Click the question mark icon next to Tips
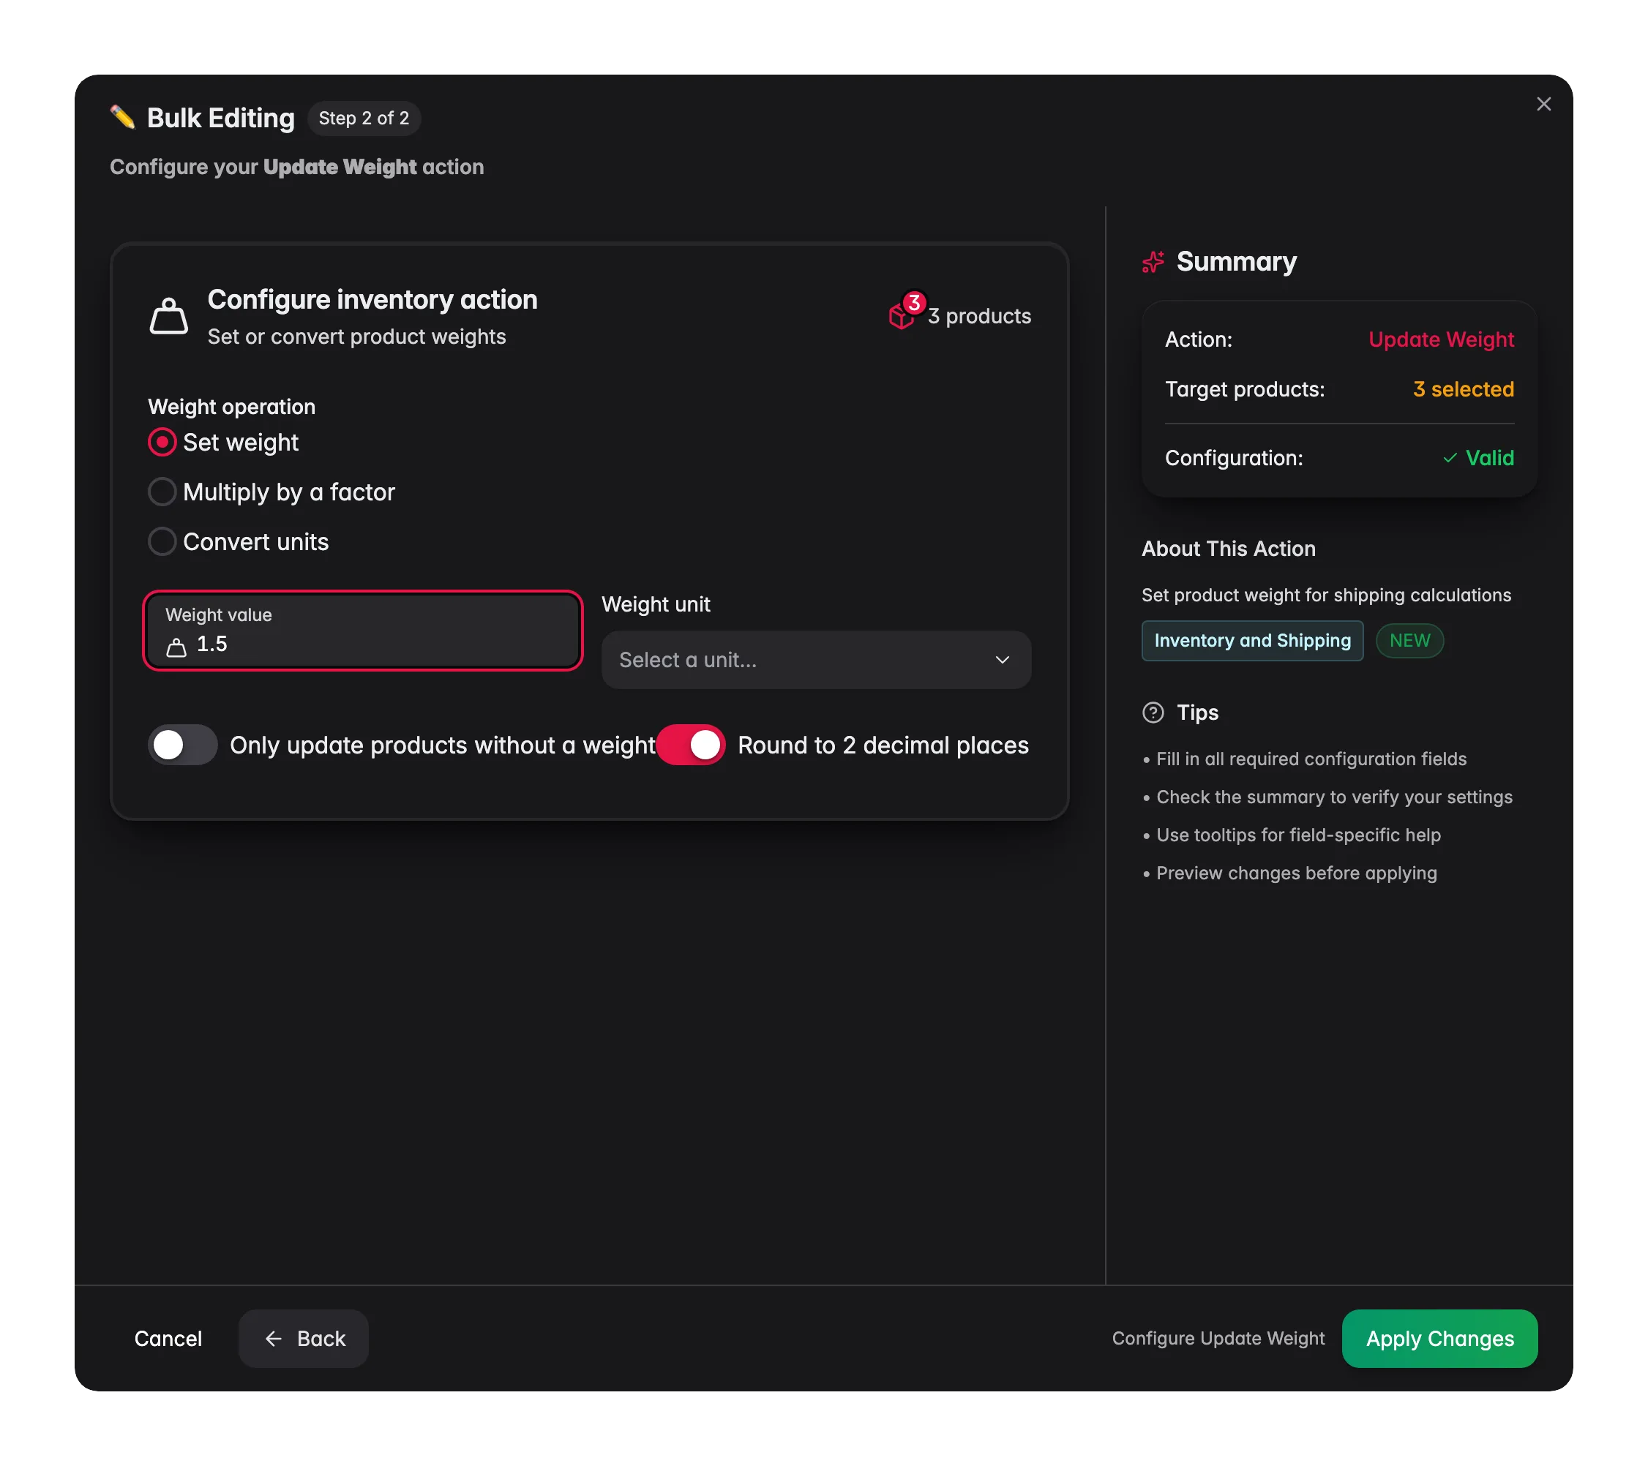Screen dimensions: 1648x1466 tap(1153, 713)
